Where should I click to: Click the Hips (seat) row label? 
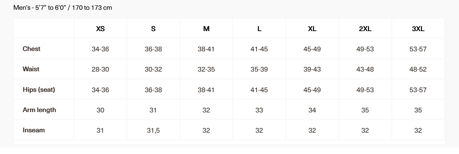39,90
